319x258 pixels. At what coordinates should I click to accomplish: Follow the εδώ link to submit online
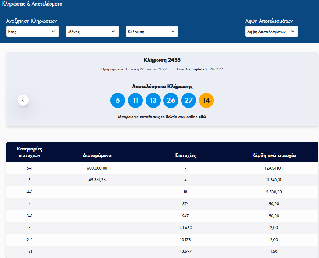point(203,117)
